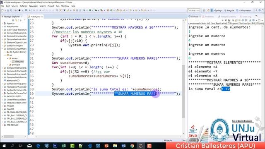This screenshot has width=265, height=149.
Task: Click the 'int sumaNumeros=0;' line
Action: (70, 62)
